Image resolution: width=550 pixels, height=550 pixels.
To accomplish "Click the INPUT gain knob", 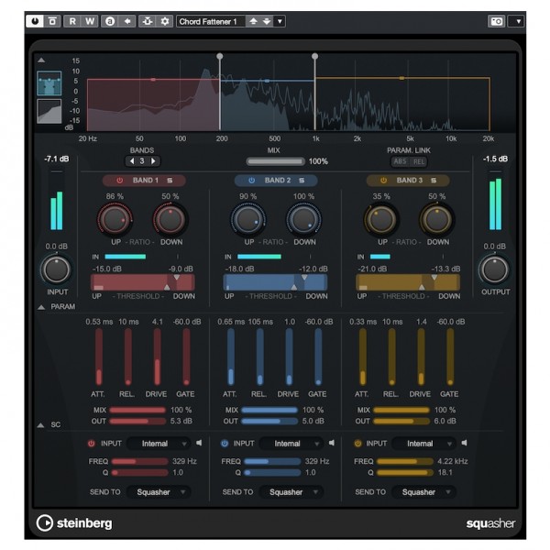I will pyautogui.click(x=56, y=269).
